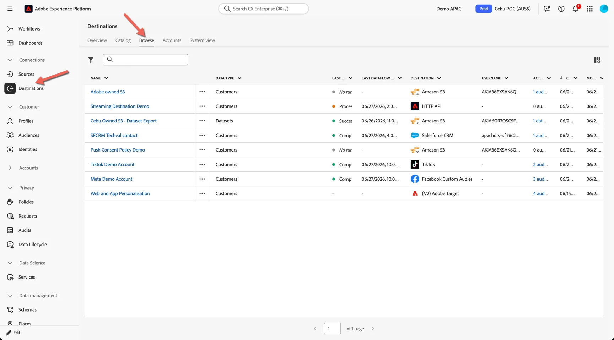
Task: Open the SFCRM Techval contact link
Action: pos(114,135)
